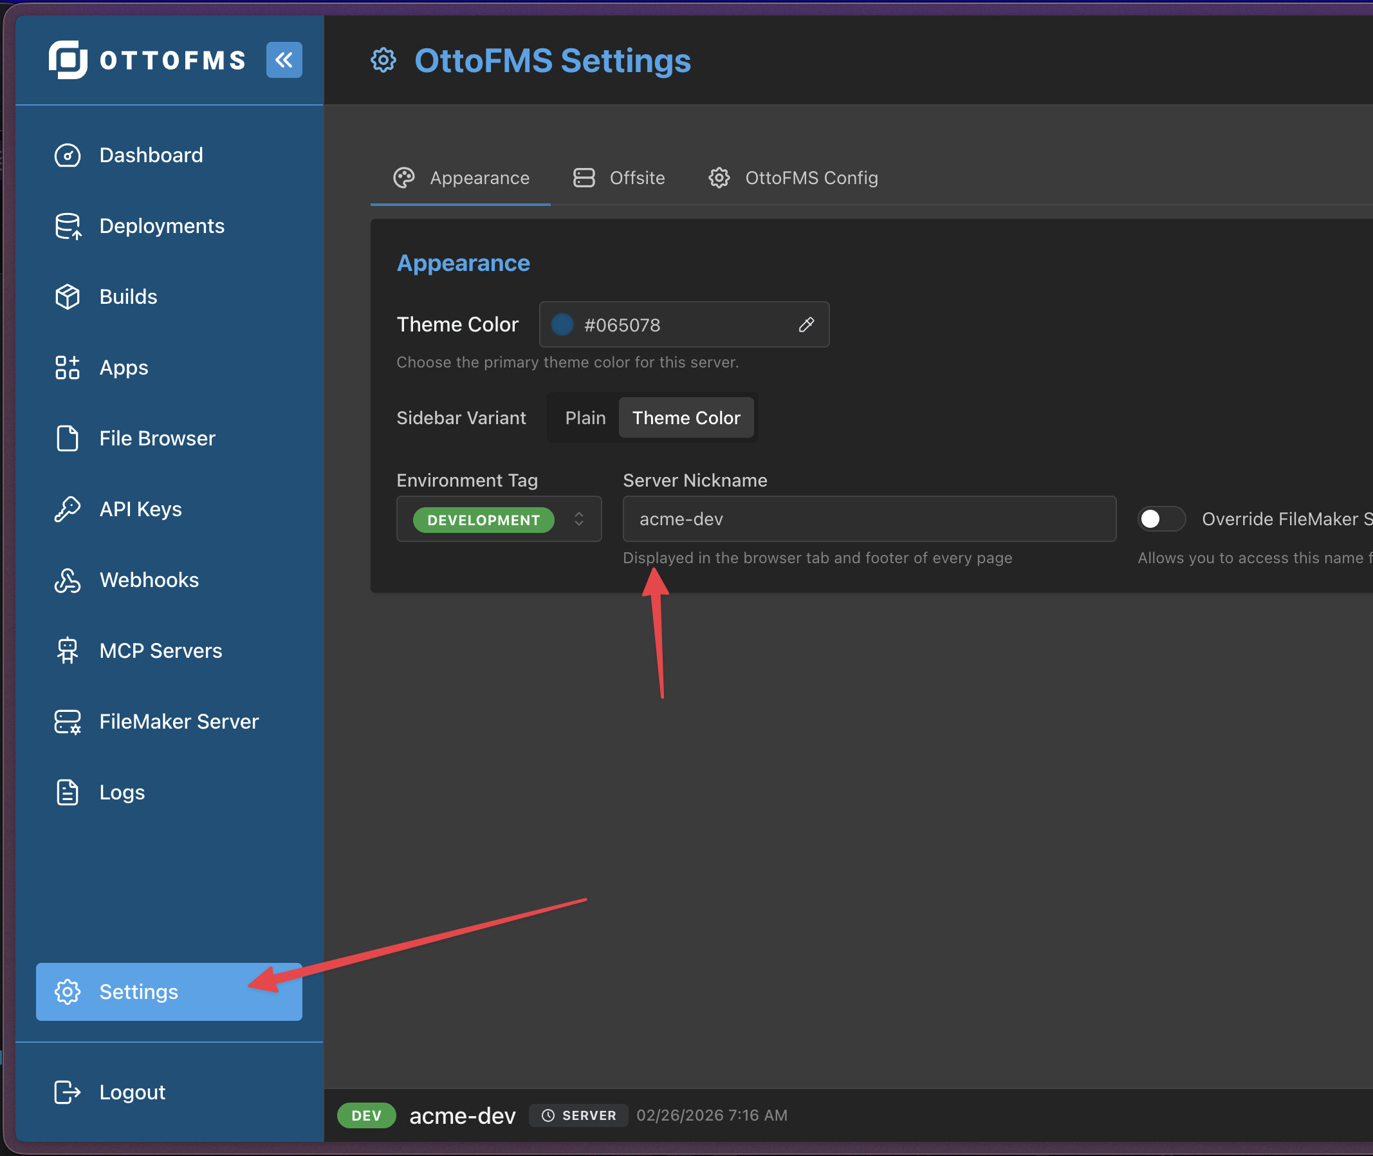Open the Environment Tag dropdown
Image resolution: width=1373 pixels, height=1156 pixels.
coord(499,519)
